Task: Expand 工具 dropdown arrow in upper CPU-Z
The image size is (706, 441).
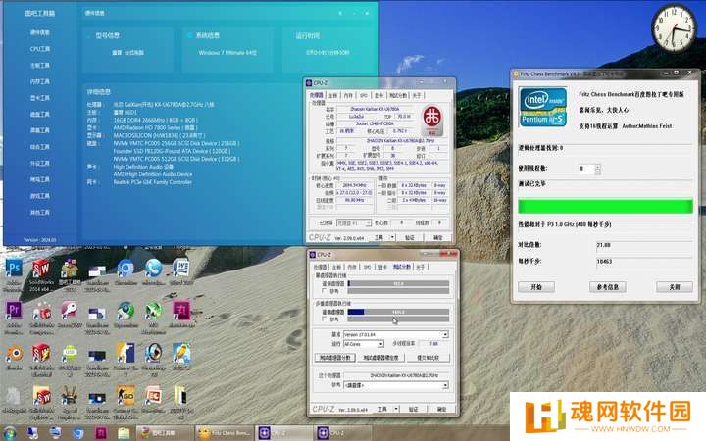Action: (392, 237)
